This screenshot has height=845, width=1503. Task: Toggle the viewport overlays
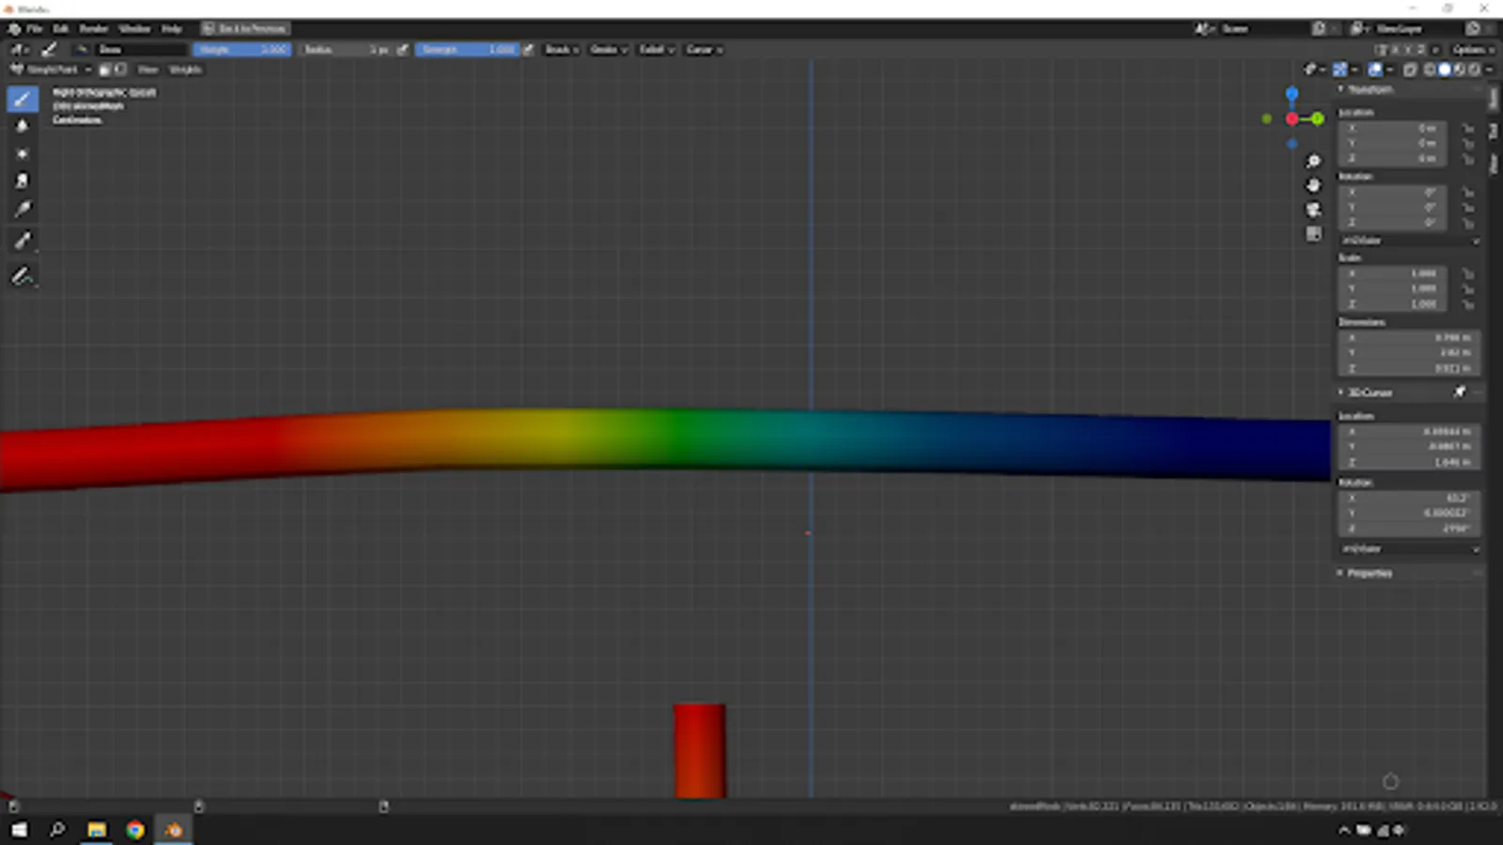[x=1374, y=69]
